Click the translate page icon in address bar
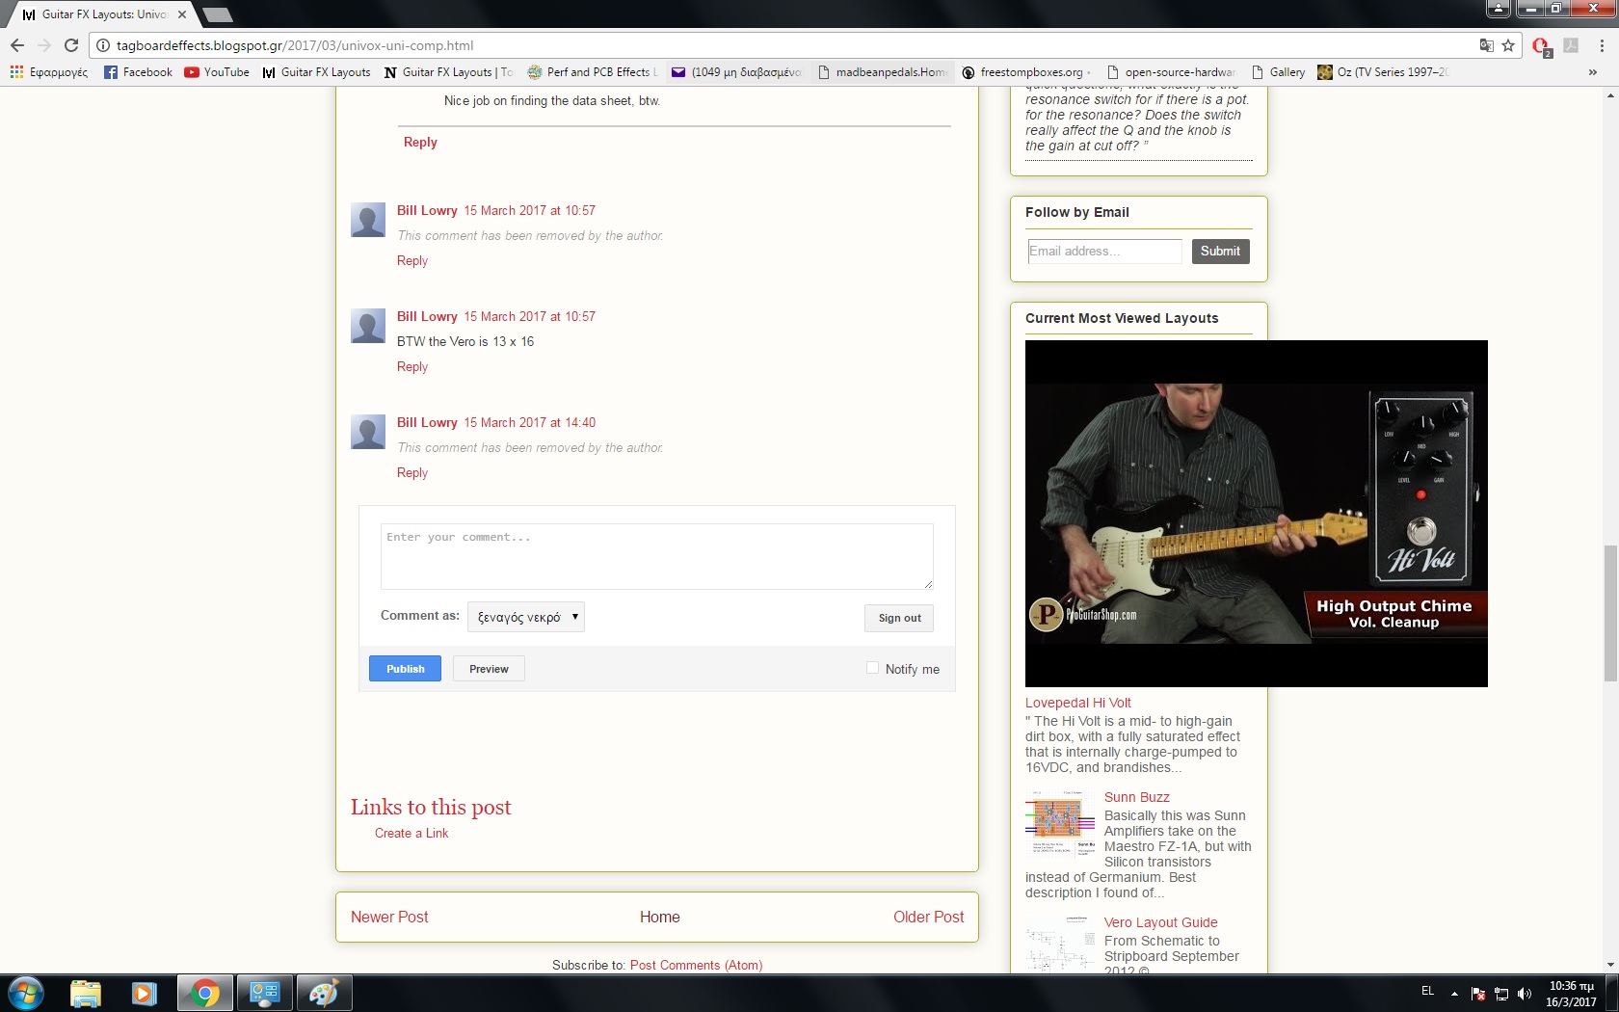 pyautogui.click(x=1487, y=45)
